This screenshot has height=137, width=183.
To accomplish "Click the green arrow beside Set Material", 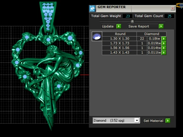I will [168, 121].
